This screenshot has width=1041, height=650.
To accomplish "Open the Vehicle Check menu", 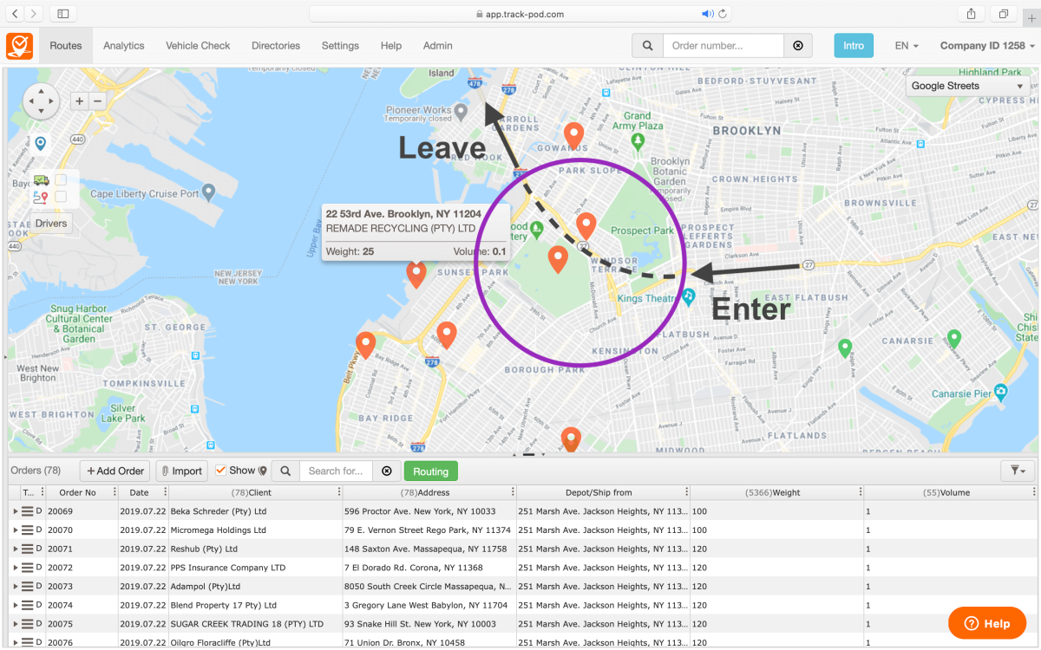I will coord(198,46).
